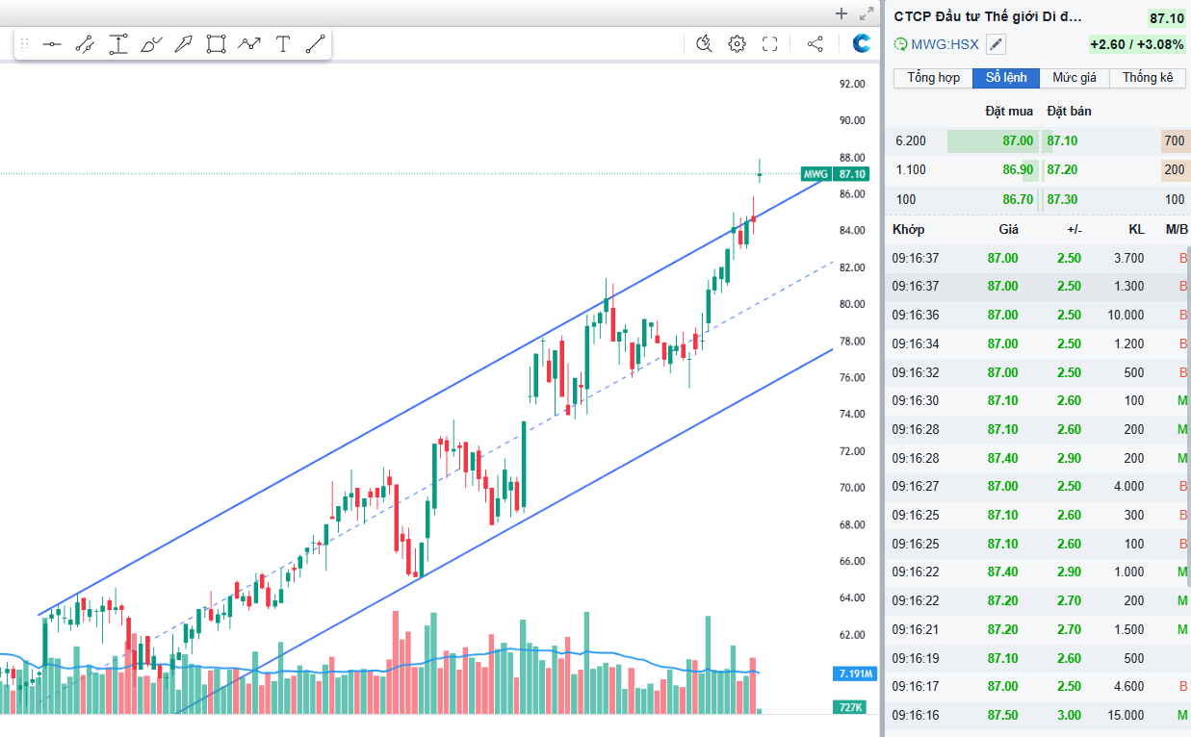Screen dimensions: 1191x737
Task: Select the arrow drawing tool
Action: coord(184,43)
